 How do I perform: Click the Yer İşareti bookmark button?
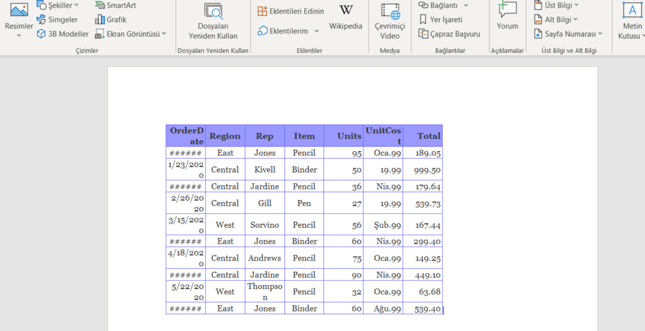pos(440,20)
